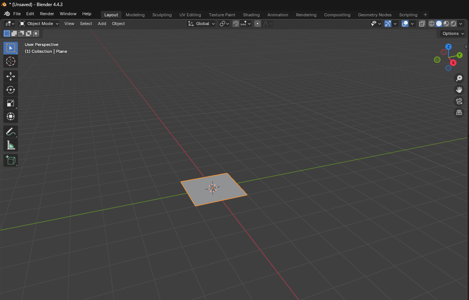Click the negative Z axis gizmo circle
Screen dimensions: 469x300
click(x=448, y=68)
